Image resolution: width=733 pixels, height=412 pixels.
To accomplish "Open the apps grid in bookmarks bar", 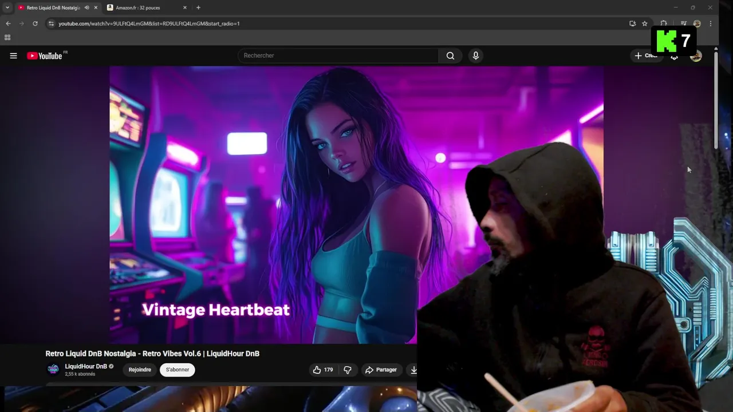I will click(x=7, y=38).
